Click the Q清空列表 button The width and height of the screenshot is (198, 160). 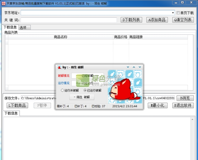click(183, 20)
